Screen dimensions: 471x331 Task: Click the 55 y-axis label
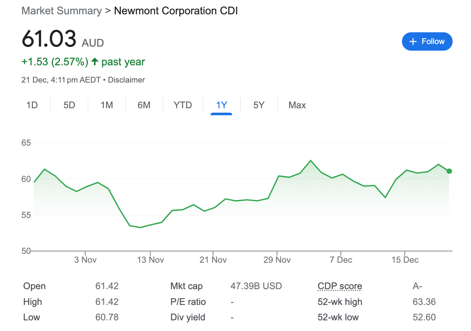point(26,215)
